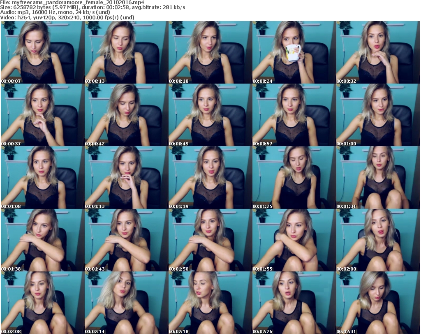Select the thumbnail frame stamped 00:00:32
The image size is (421, 334).
[x=378, y=52]
